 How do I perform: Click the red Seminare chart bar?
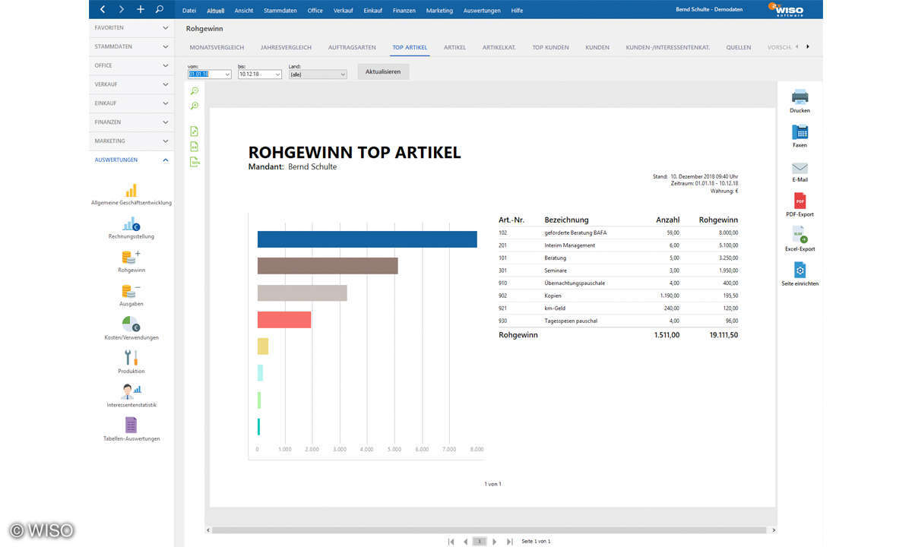(x=284, y=319)
